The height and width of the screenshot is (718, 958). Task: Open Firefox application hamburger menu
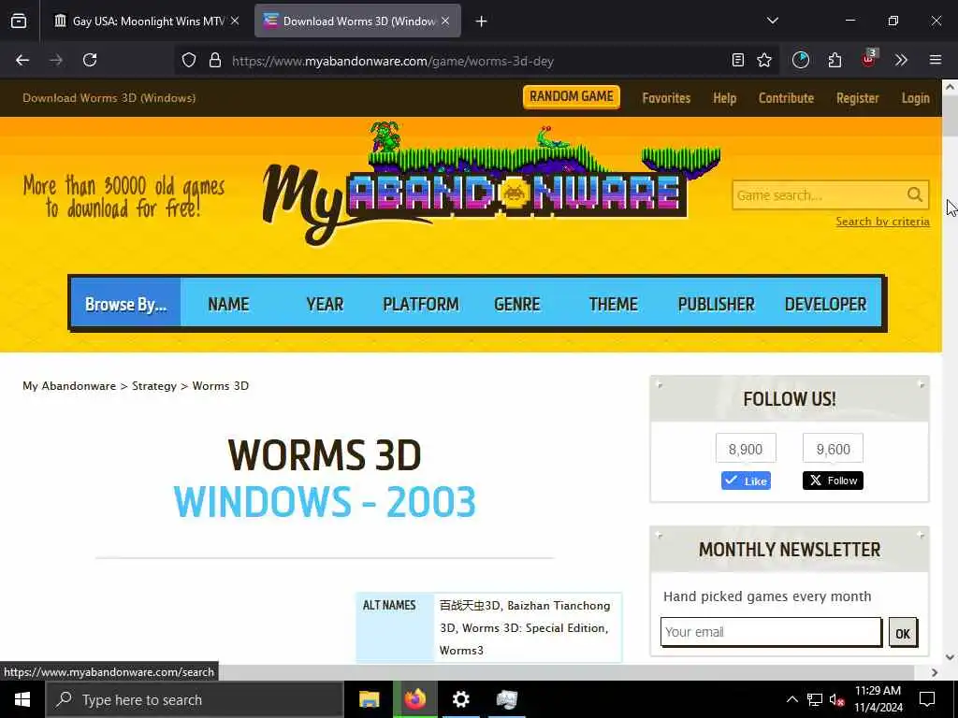point(936,60)
